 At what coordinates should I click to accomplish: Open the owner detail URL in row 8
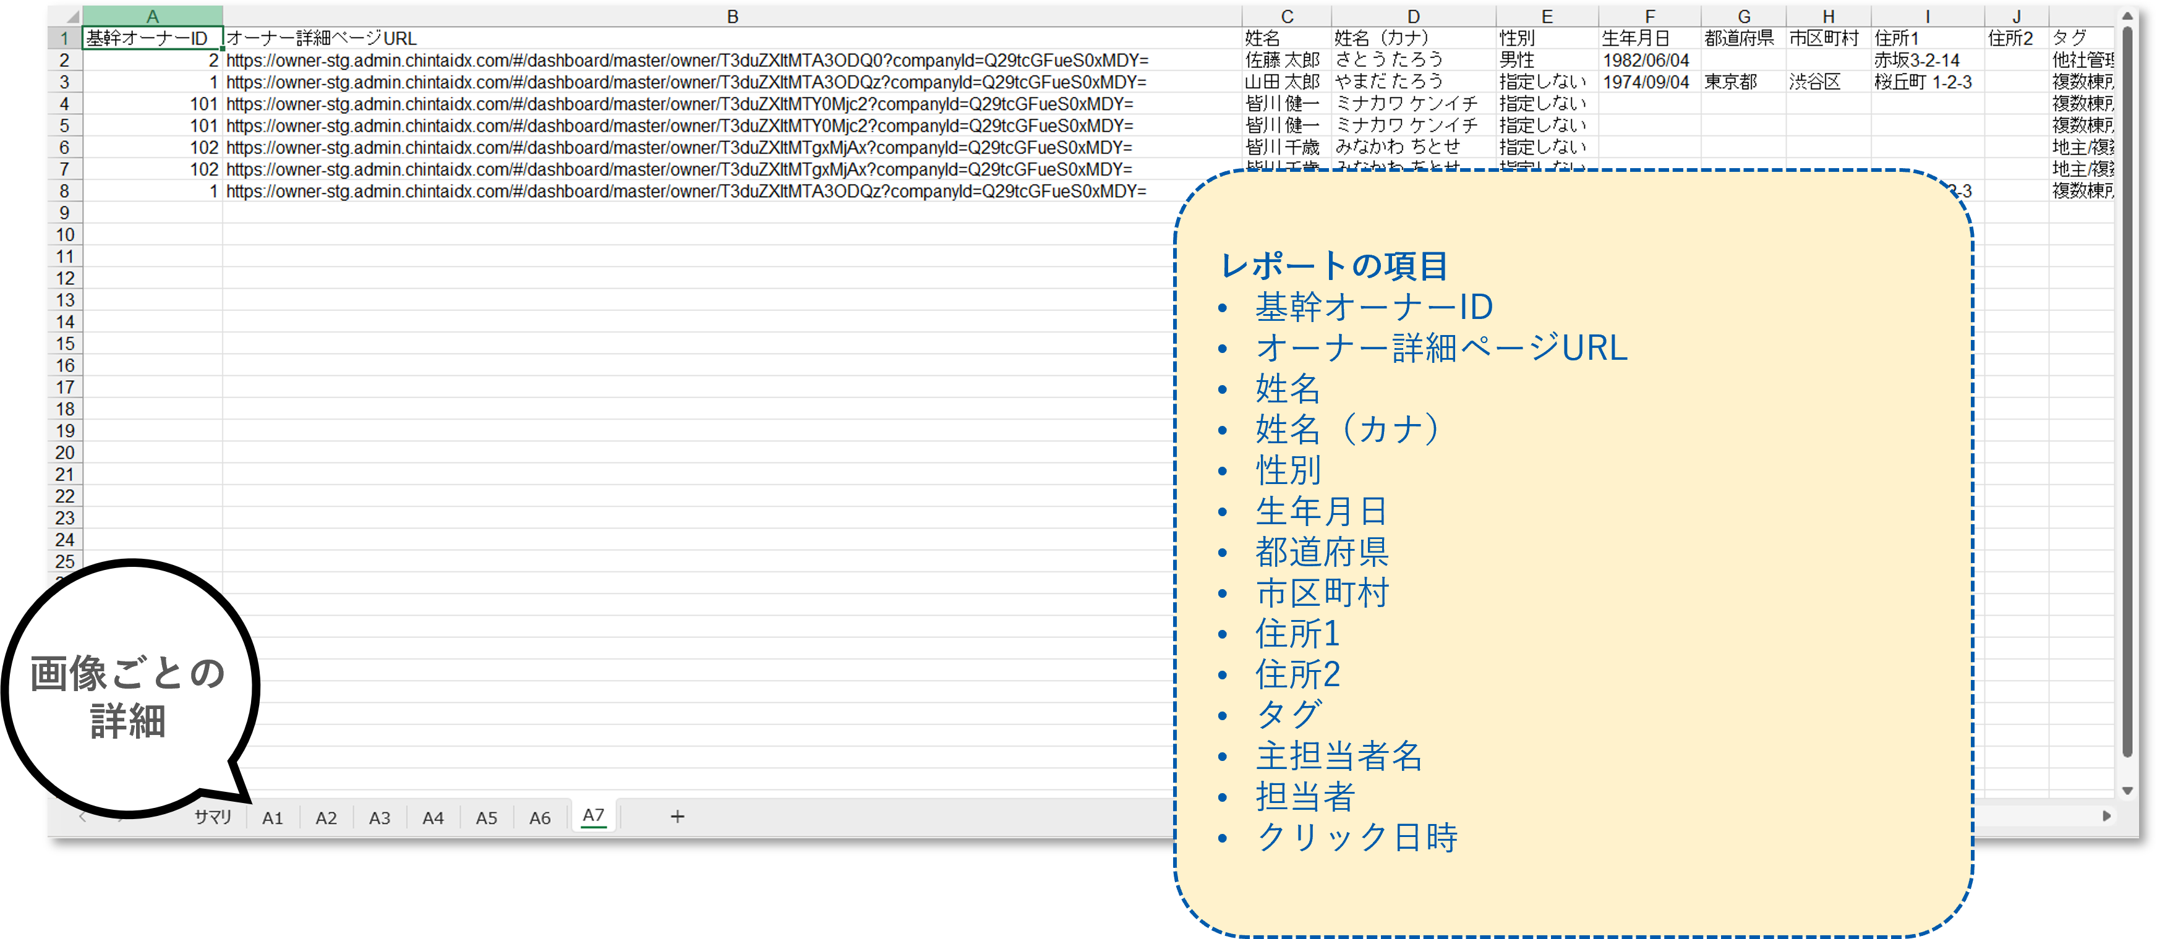(686, 191)
